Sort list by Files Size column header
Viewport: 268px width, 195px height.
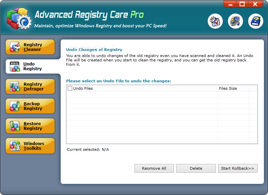tap(234, 88)
